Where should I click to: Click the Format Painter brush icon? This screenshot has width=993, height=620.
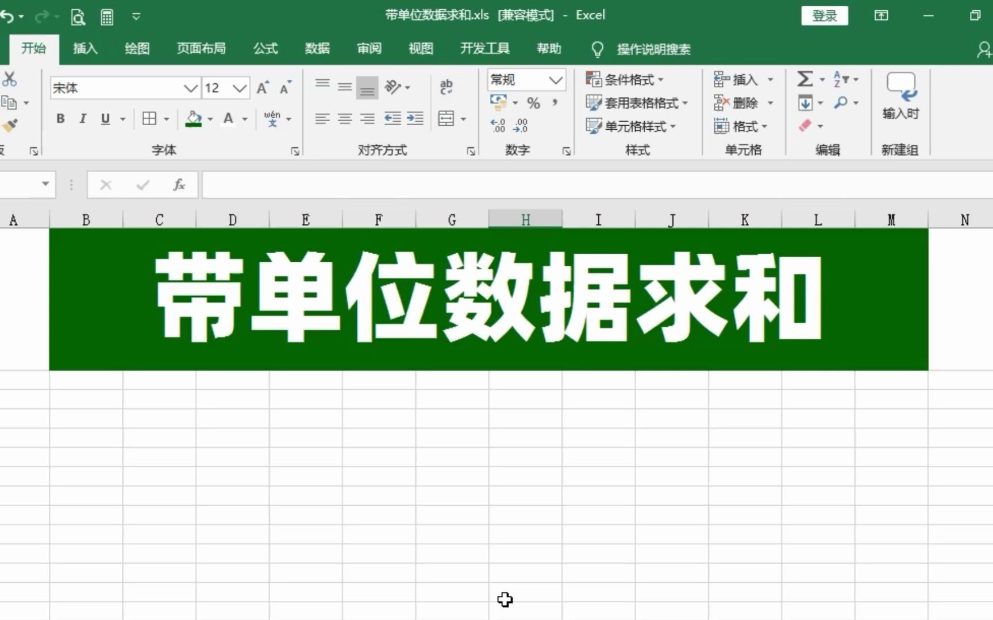(9, 125)
